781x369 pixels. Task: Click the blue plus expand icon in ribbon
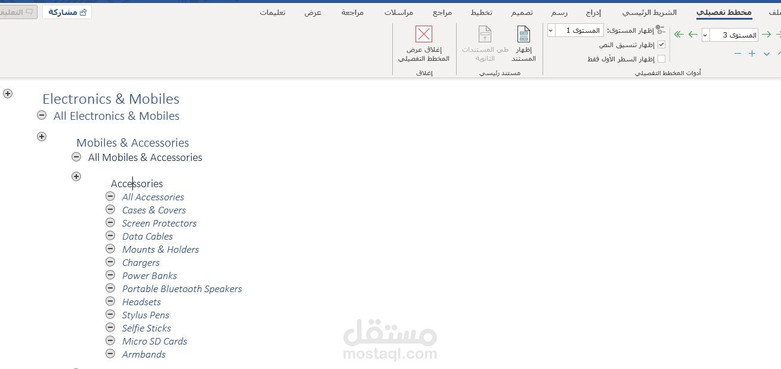pyautogui.click(x=752, y=54)
